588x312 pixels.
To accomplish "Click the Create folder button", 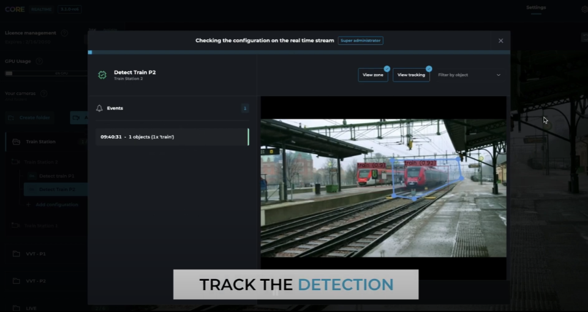I will 29,117.
